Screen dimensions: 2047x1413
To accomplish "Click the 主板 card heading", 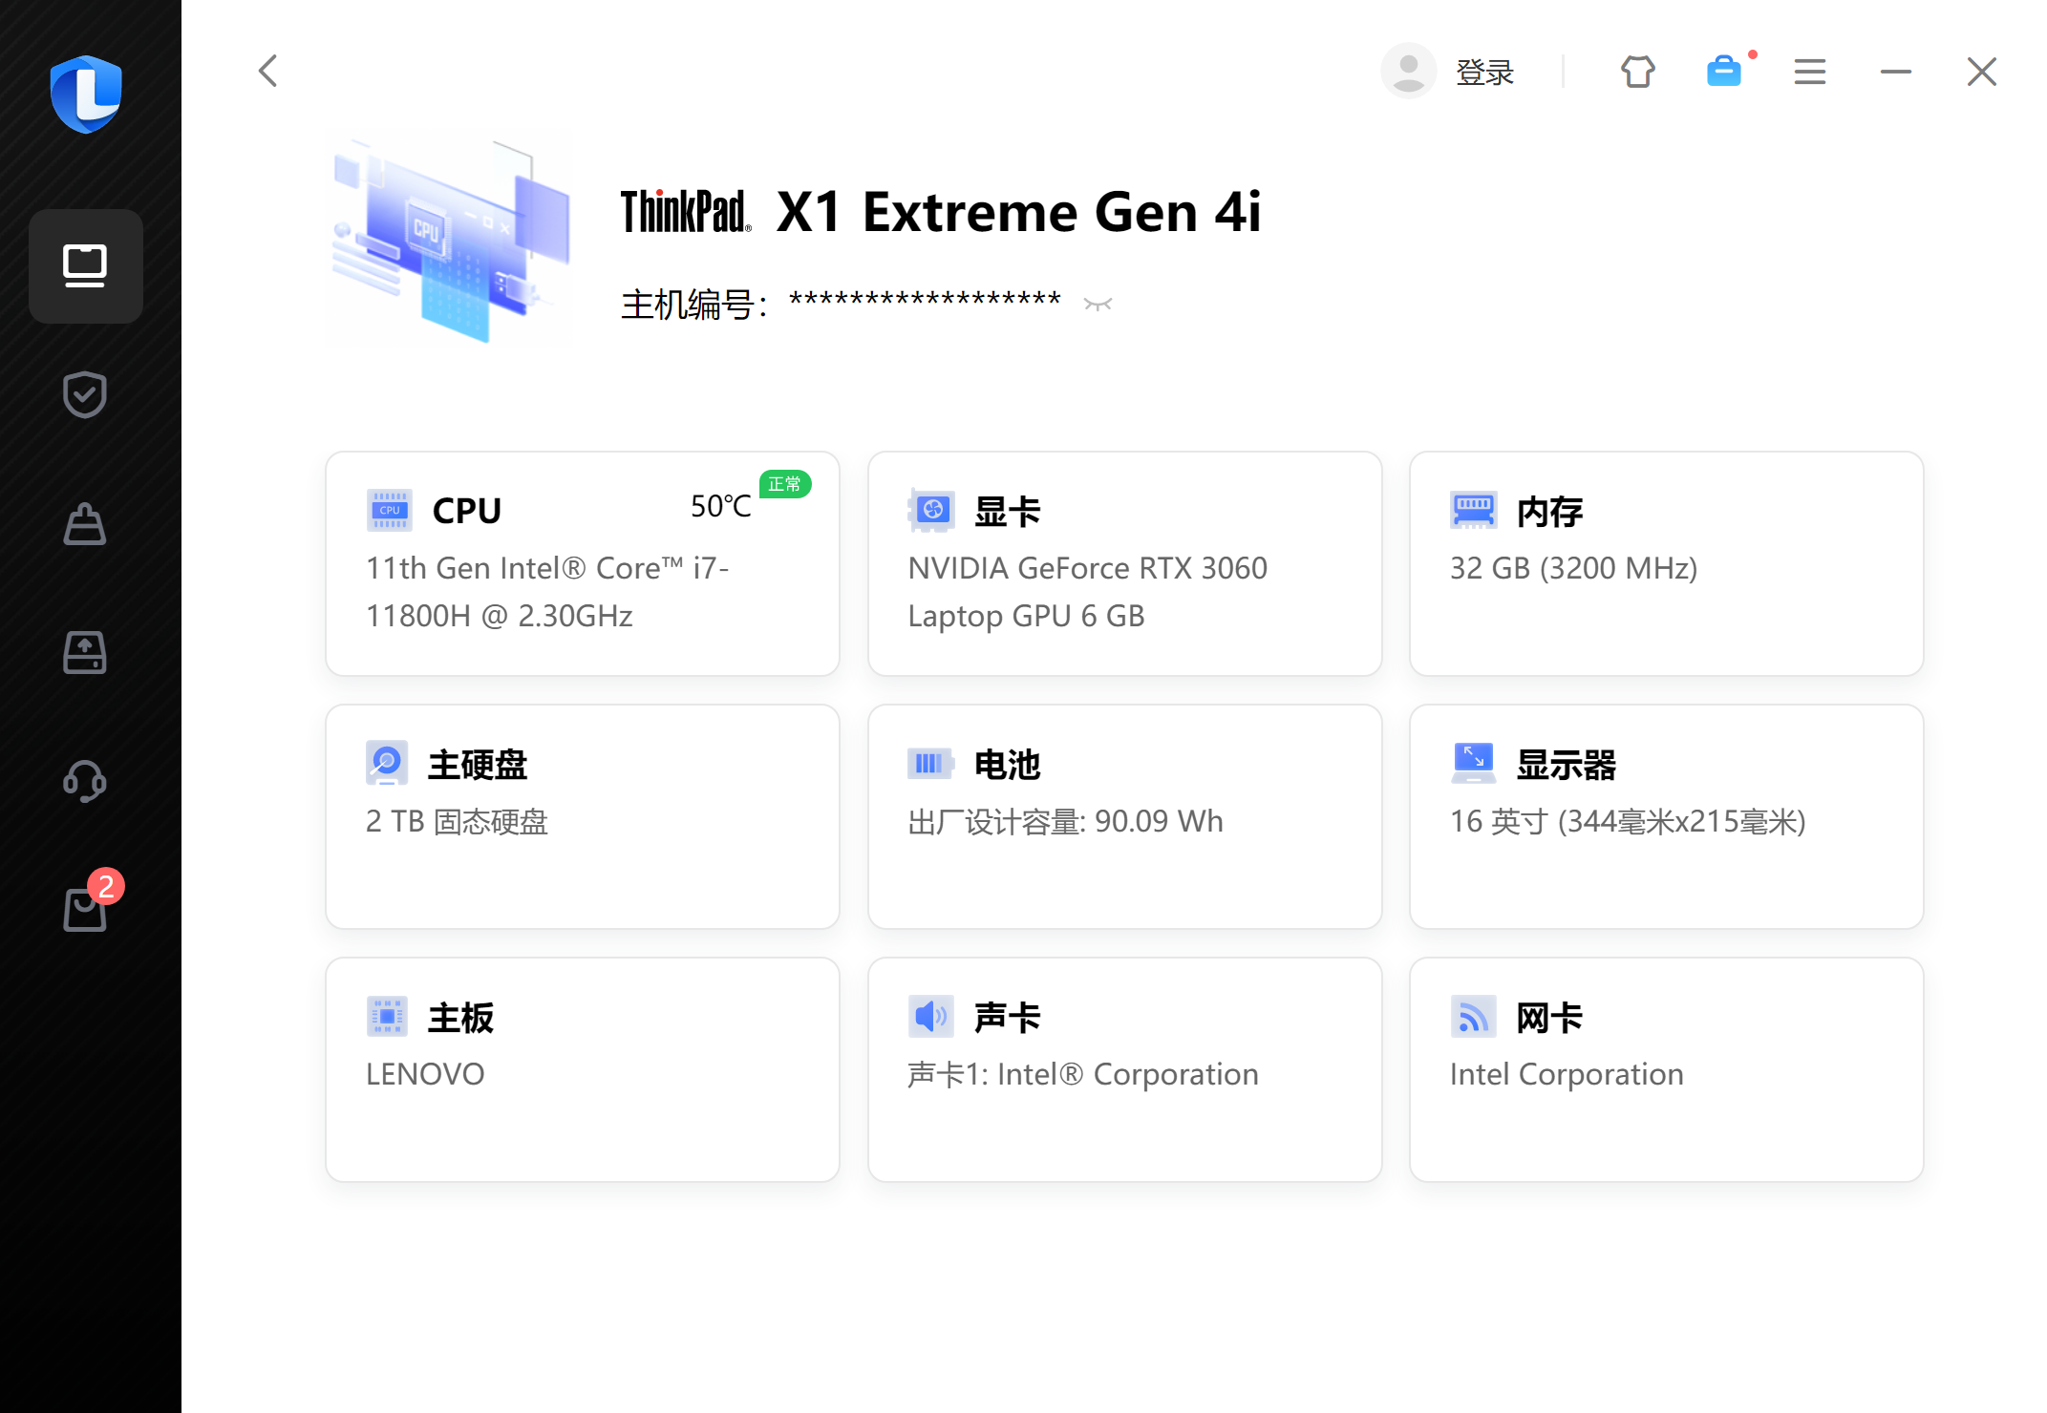I will [x=460, y=1017].
